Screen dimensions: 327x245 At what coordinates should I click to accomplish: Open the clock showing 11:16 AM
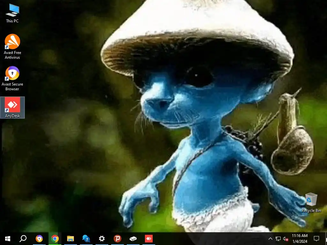[300, 239]
